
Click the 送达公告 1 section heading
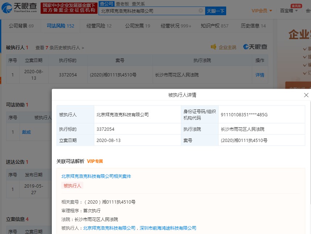click(x=17, y=162)
